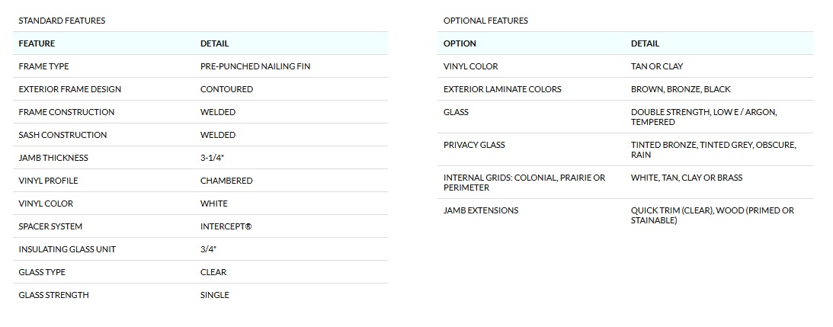Click the CONTOURED detail cell

pos(226,89)
